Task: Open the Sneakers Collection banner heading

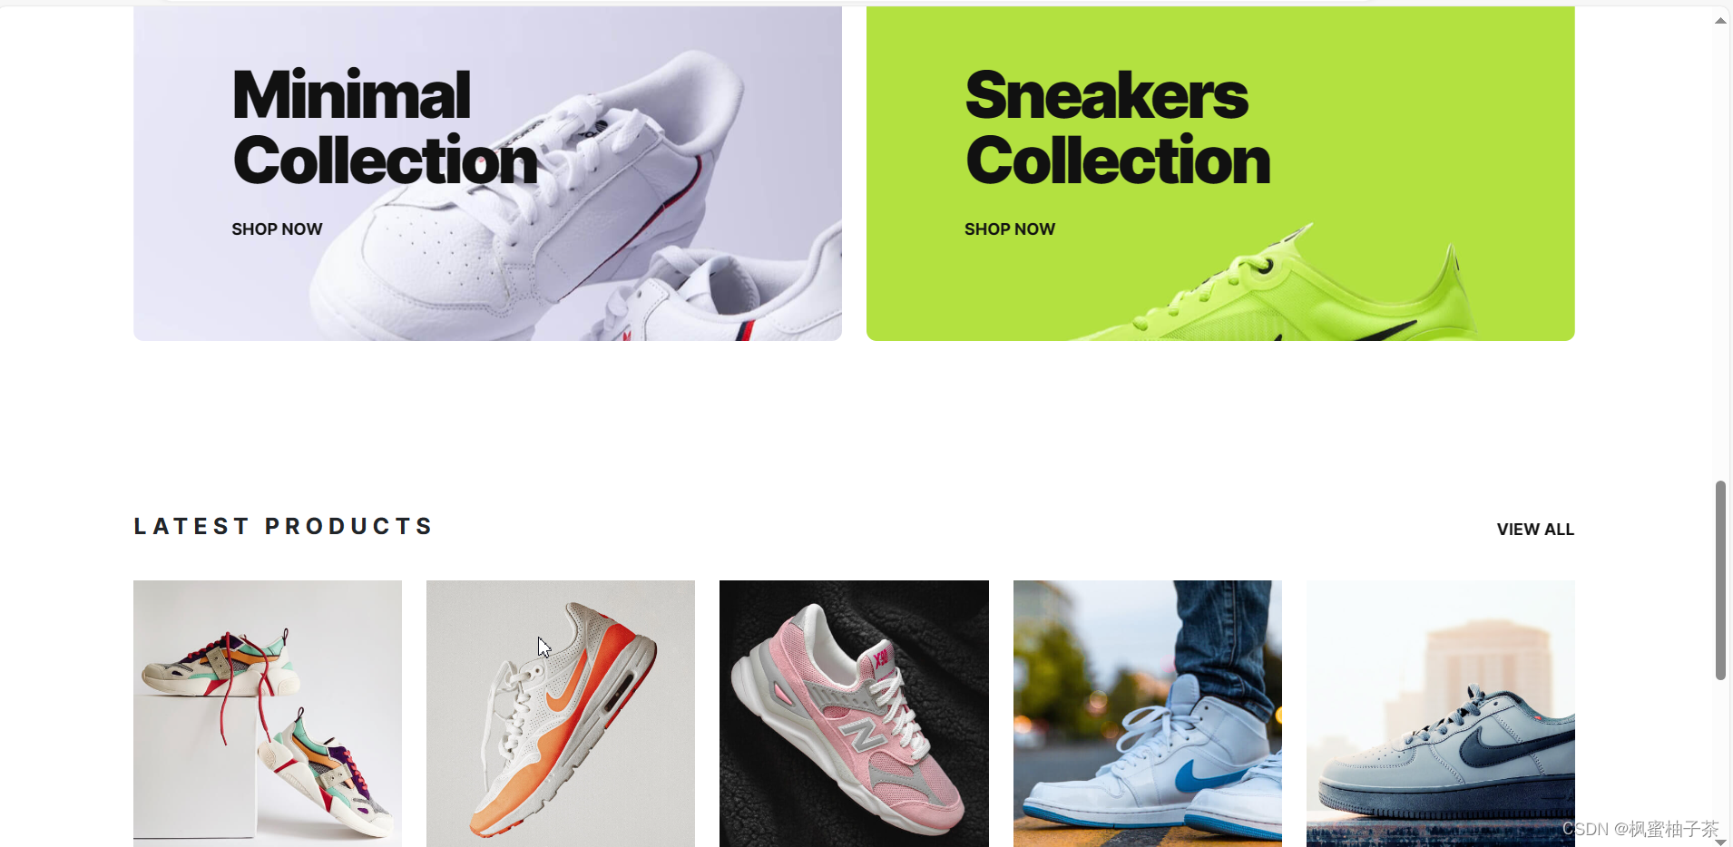Action: [x=1118, y=128]
